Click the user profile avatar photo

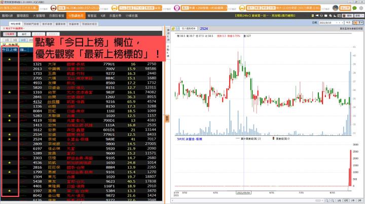(336, 8)
